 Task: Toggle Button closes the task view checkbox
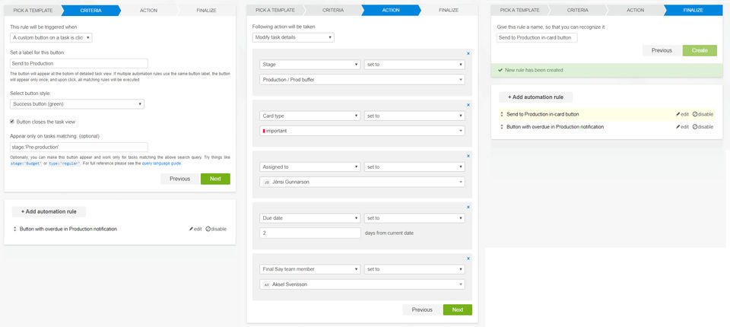click(12, 122)
